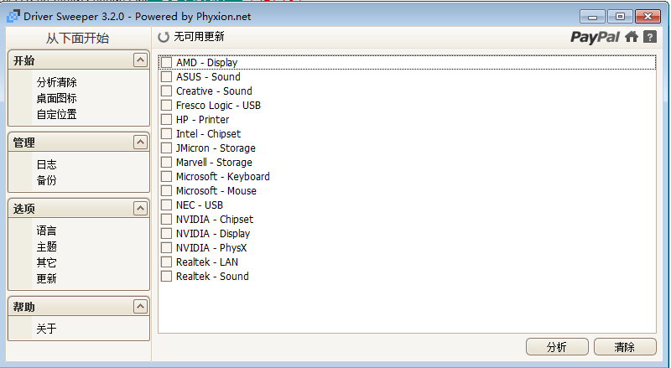Viewport: 671px width, 368px height.
Task: Open 关于 about page
Action: pos(46,329)
